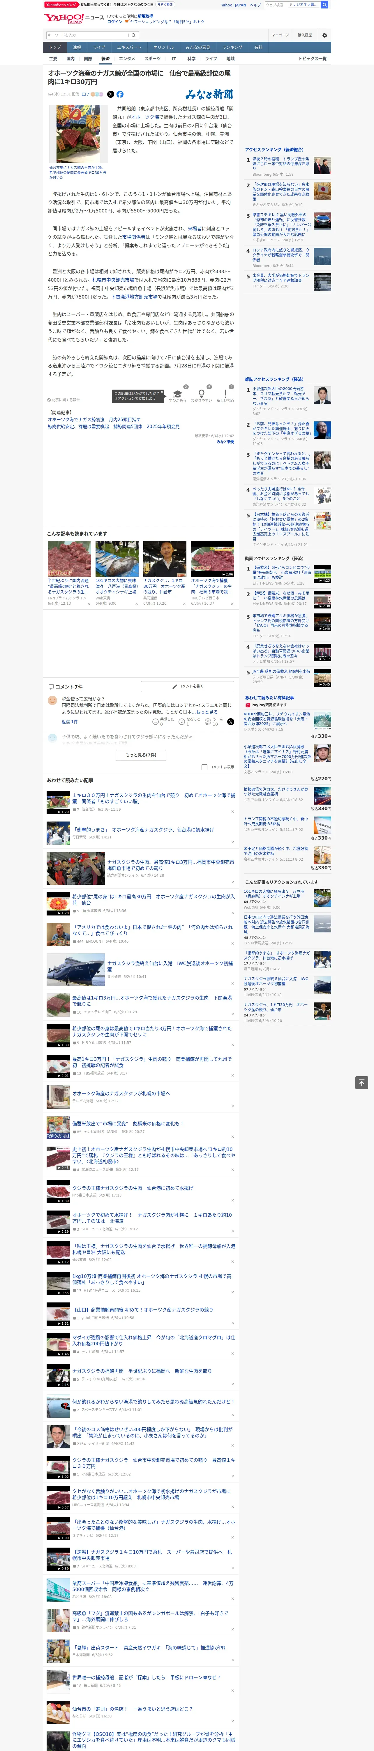
Task: Click 返信 1件 under first comment
Action: coord(69,722)
